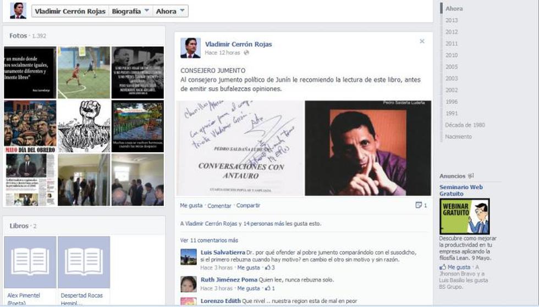The height and width of the screenshot is (307, 539).
Task: Open Despertad Rocas book icon
Action: [x=84, y=262]
